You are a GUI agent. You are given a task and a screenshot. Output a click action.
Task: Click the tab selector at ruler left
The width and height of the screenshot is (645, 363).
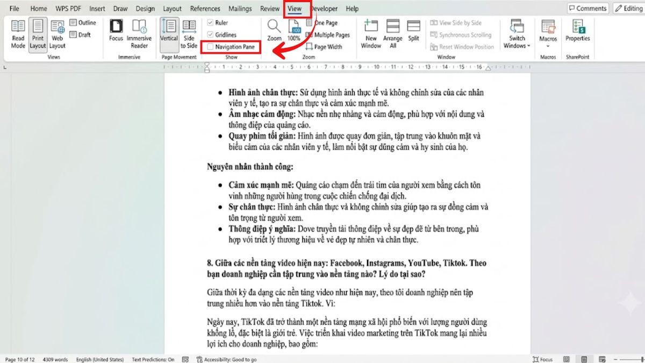pos(5,67)
